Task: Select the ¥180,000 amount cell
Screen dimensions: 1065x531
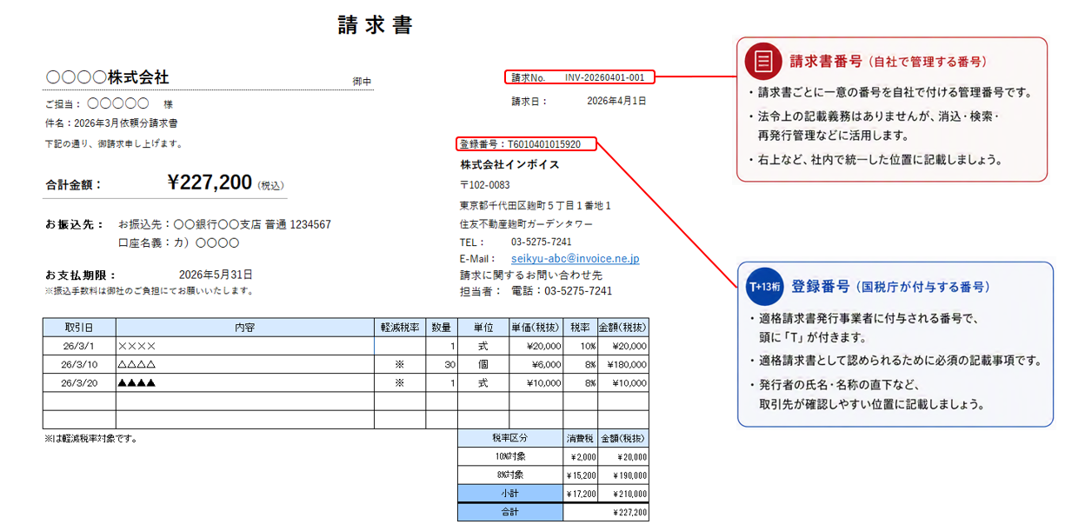Action: (x=622, y=364)
